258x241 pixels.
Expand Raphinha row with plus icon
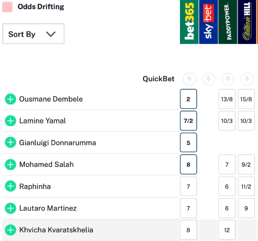10,186
